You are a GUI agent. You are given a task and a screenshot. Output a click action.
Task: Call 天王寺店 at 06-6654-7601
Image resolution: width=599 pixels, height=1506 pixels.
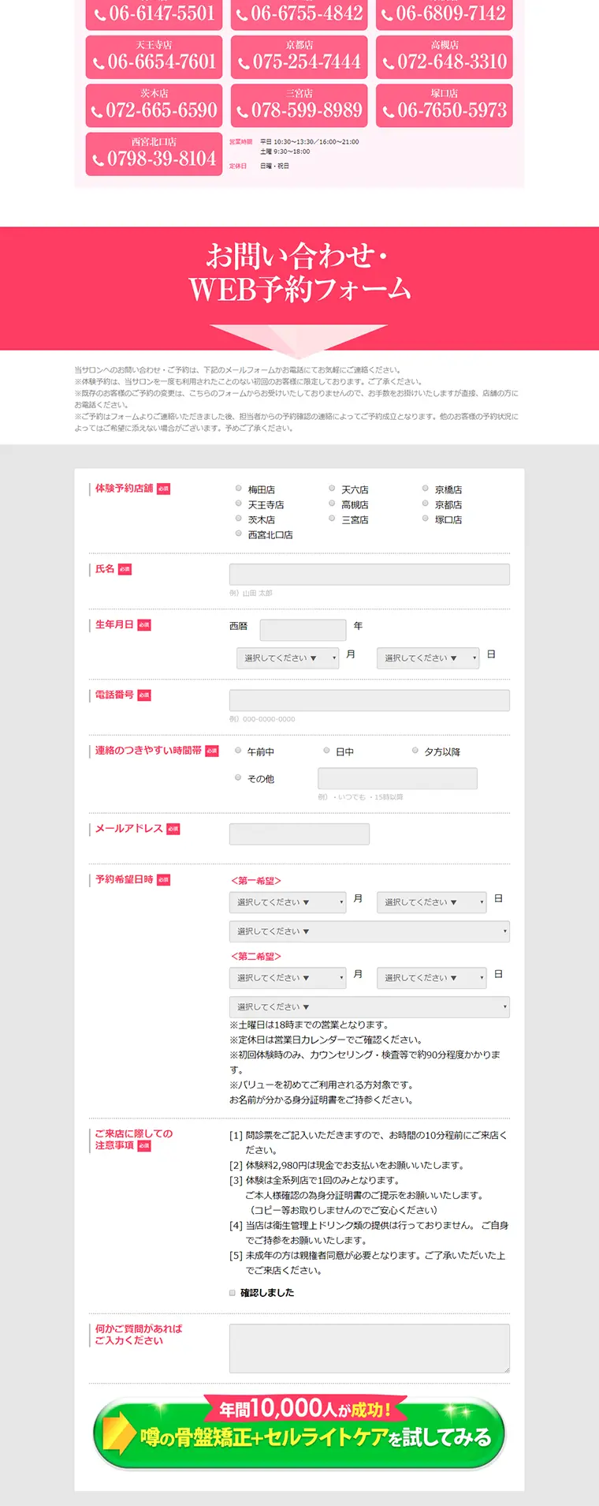154,57
